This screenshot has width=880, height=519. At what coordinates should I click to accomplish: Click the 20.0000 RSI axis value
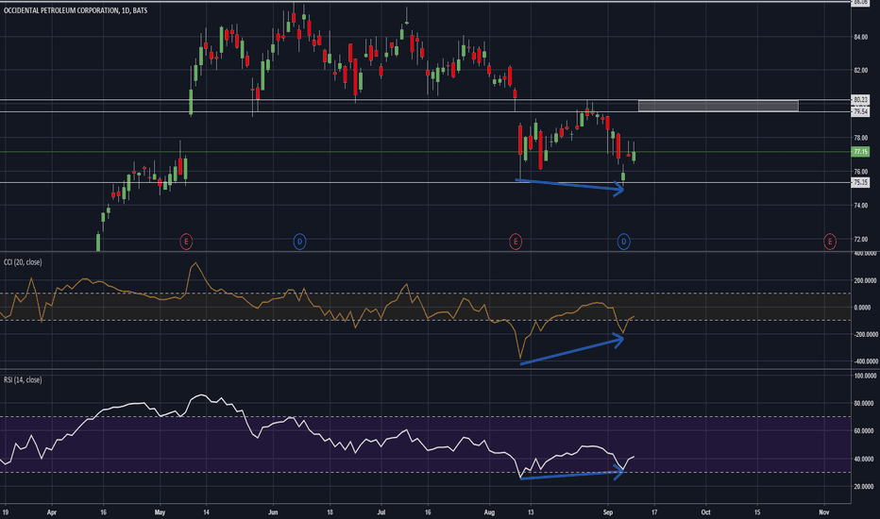coord(866,487)
